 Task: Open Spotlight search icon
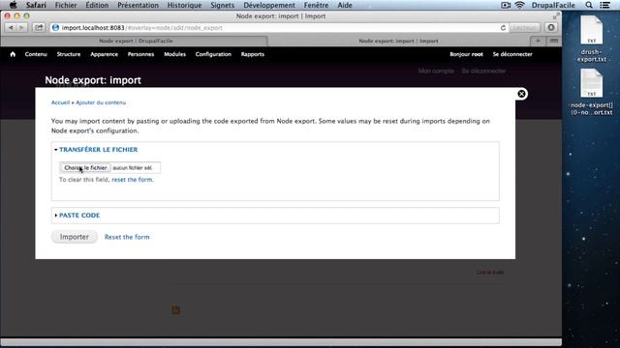[589, 5]
